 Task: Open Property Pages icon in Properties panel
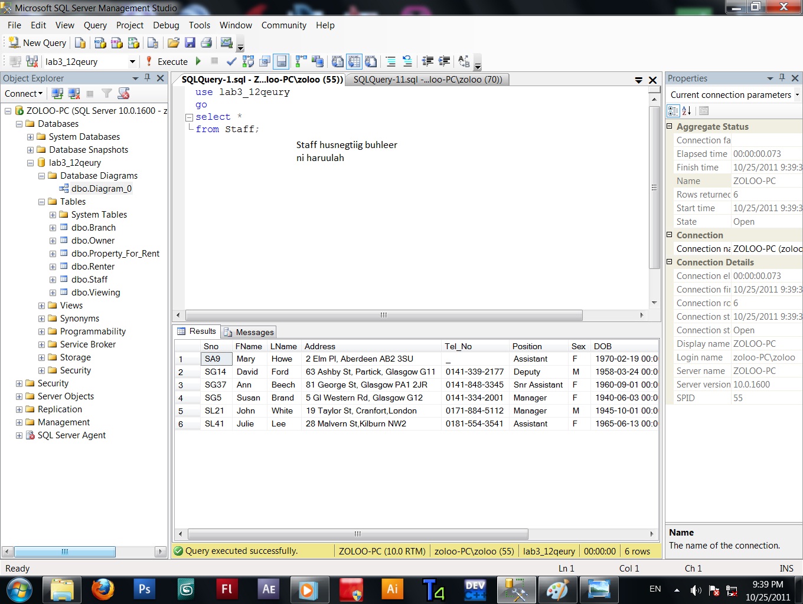(703, 110)
